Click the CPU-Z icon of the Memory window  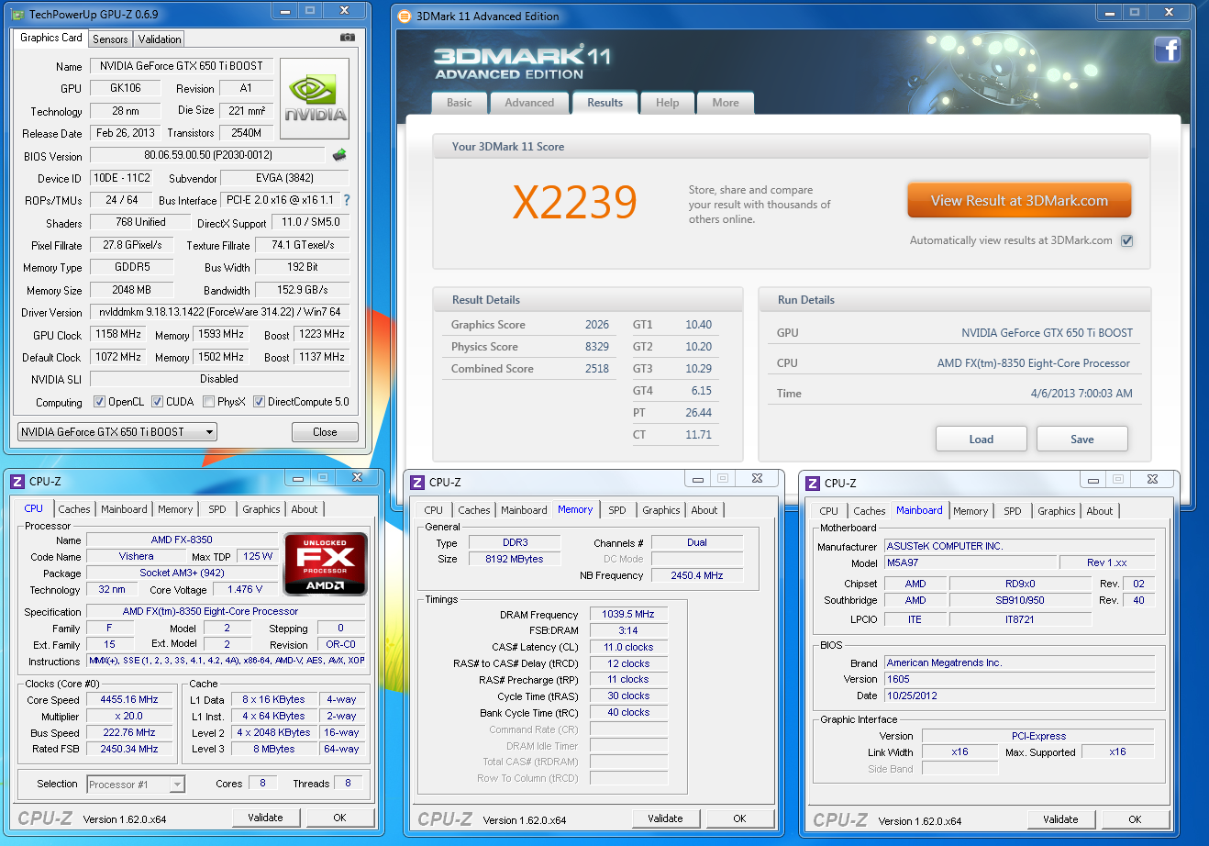tap(417, 482)
